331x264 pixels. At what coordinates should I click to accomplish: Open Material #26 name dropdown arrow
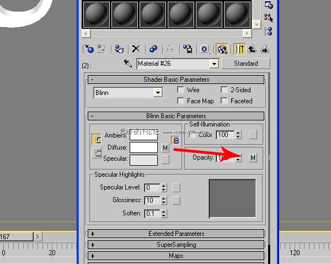[x=214, y=64]
